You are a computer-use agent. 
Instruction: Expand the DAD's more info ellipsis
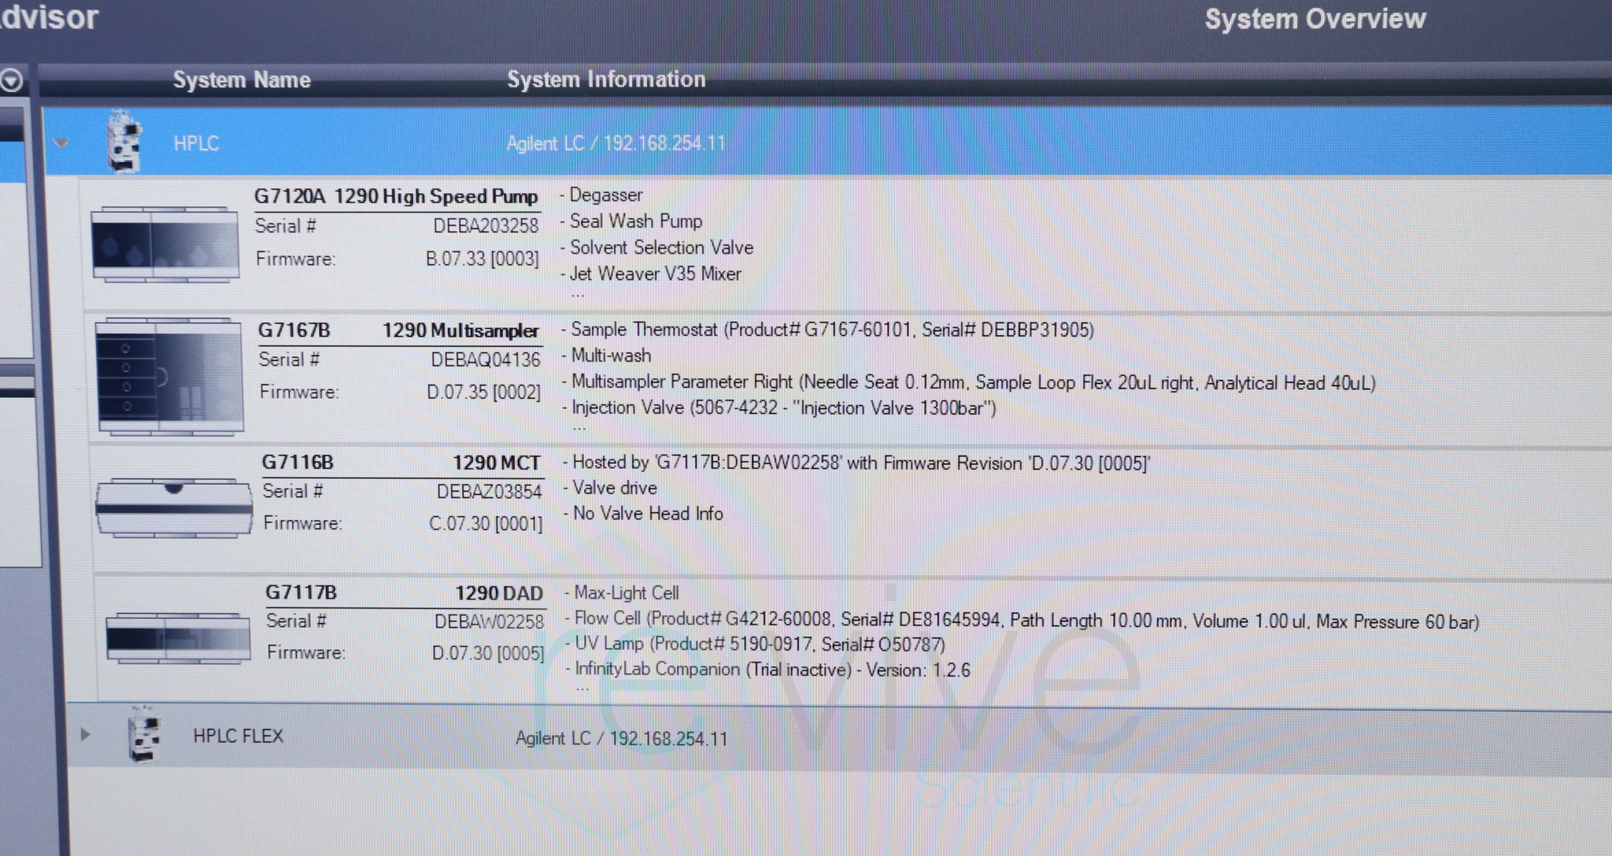[x=582, y=691]
